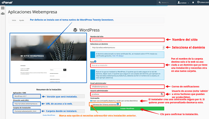The height and width of the screenshot is (119, 209).
Task: Open the apps grid sidebar icon
Action: (x=3, y=8)
